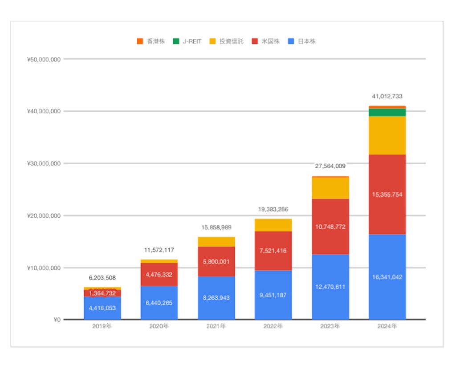The height and width of the screenshot is (365, 456).
Task: Select the yellow segment of the 2022年 bar
Action: (273, 225)
